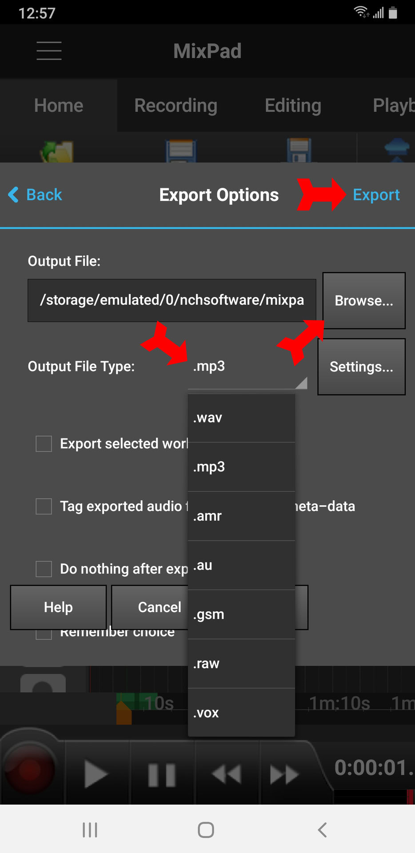Viewport: 415px width, 853px height.
Task: Tap the rewind button
Action: (x=227, y=774)
